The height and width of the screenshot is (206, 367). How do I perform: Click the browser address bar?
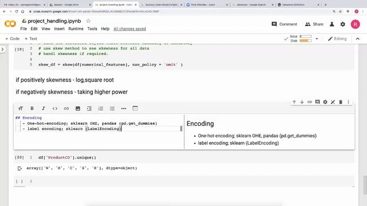pyautogui.click(x=178, y=11)
